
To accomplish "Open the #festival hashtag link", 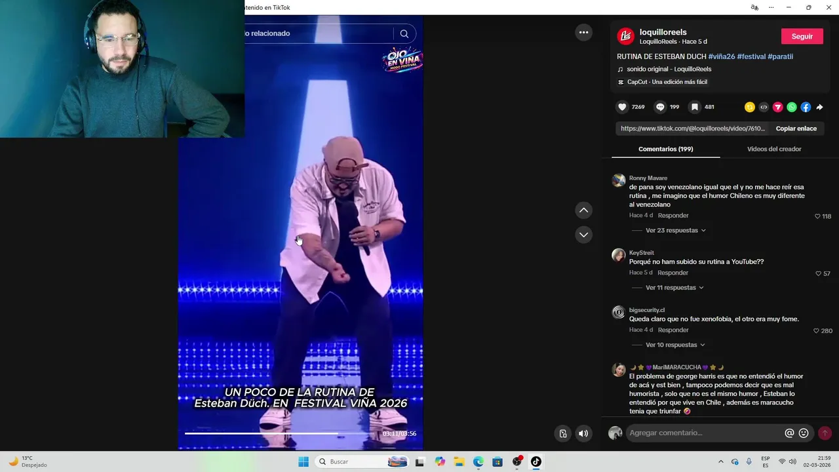I will (751, 56).
